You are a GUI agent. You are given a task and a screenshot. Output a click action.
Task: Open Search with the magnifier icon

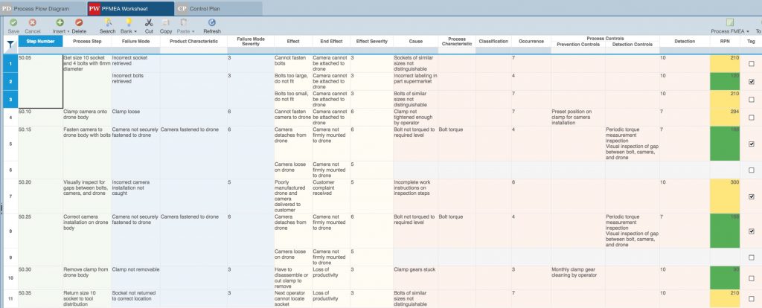107,23
